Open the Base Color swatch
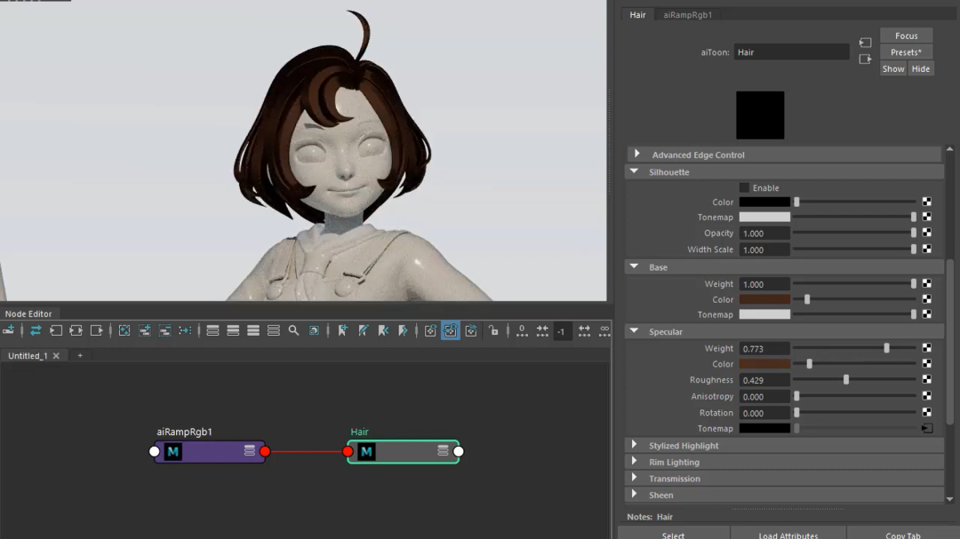Screen dimensions: 960x539 (x=764, y=300)
